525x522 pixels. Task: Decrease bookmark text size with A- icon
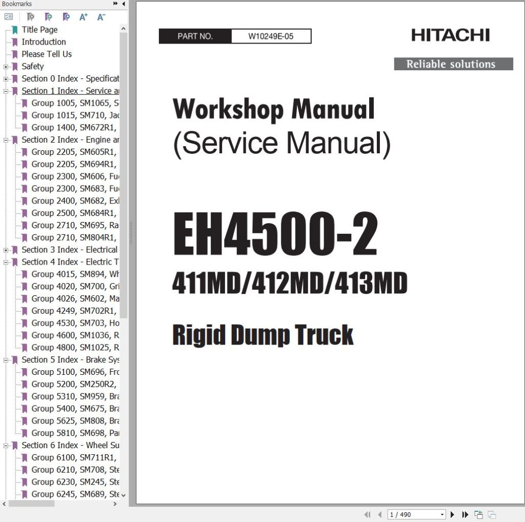[100, 16]
